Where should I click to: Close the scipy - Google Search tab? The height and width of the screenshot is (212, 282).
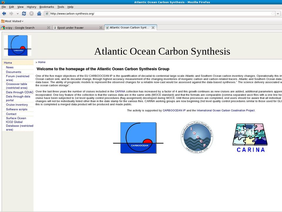pos(48,28)
